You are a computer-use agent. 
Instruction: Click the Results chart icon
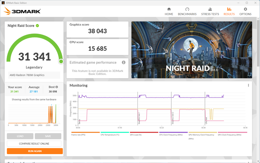click(x=229, y=9)
